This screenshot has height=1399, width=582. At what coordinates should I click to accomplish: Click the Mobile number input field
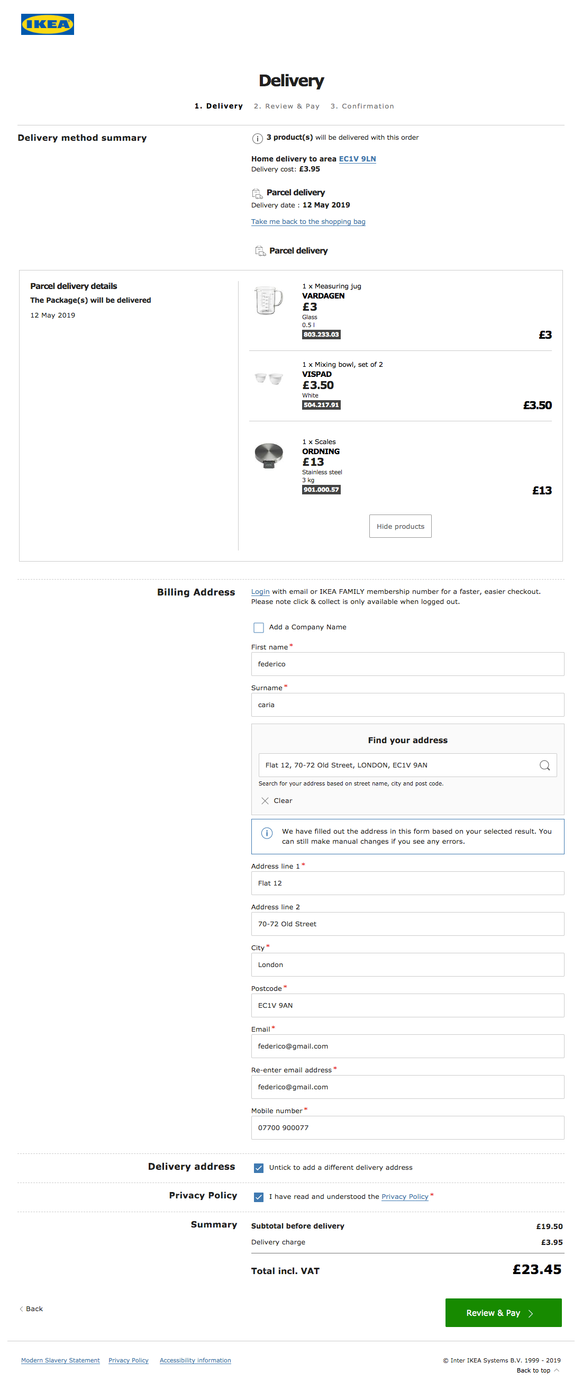407,1127
